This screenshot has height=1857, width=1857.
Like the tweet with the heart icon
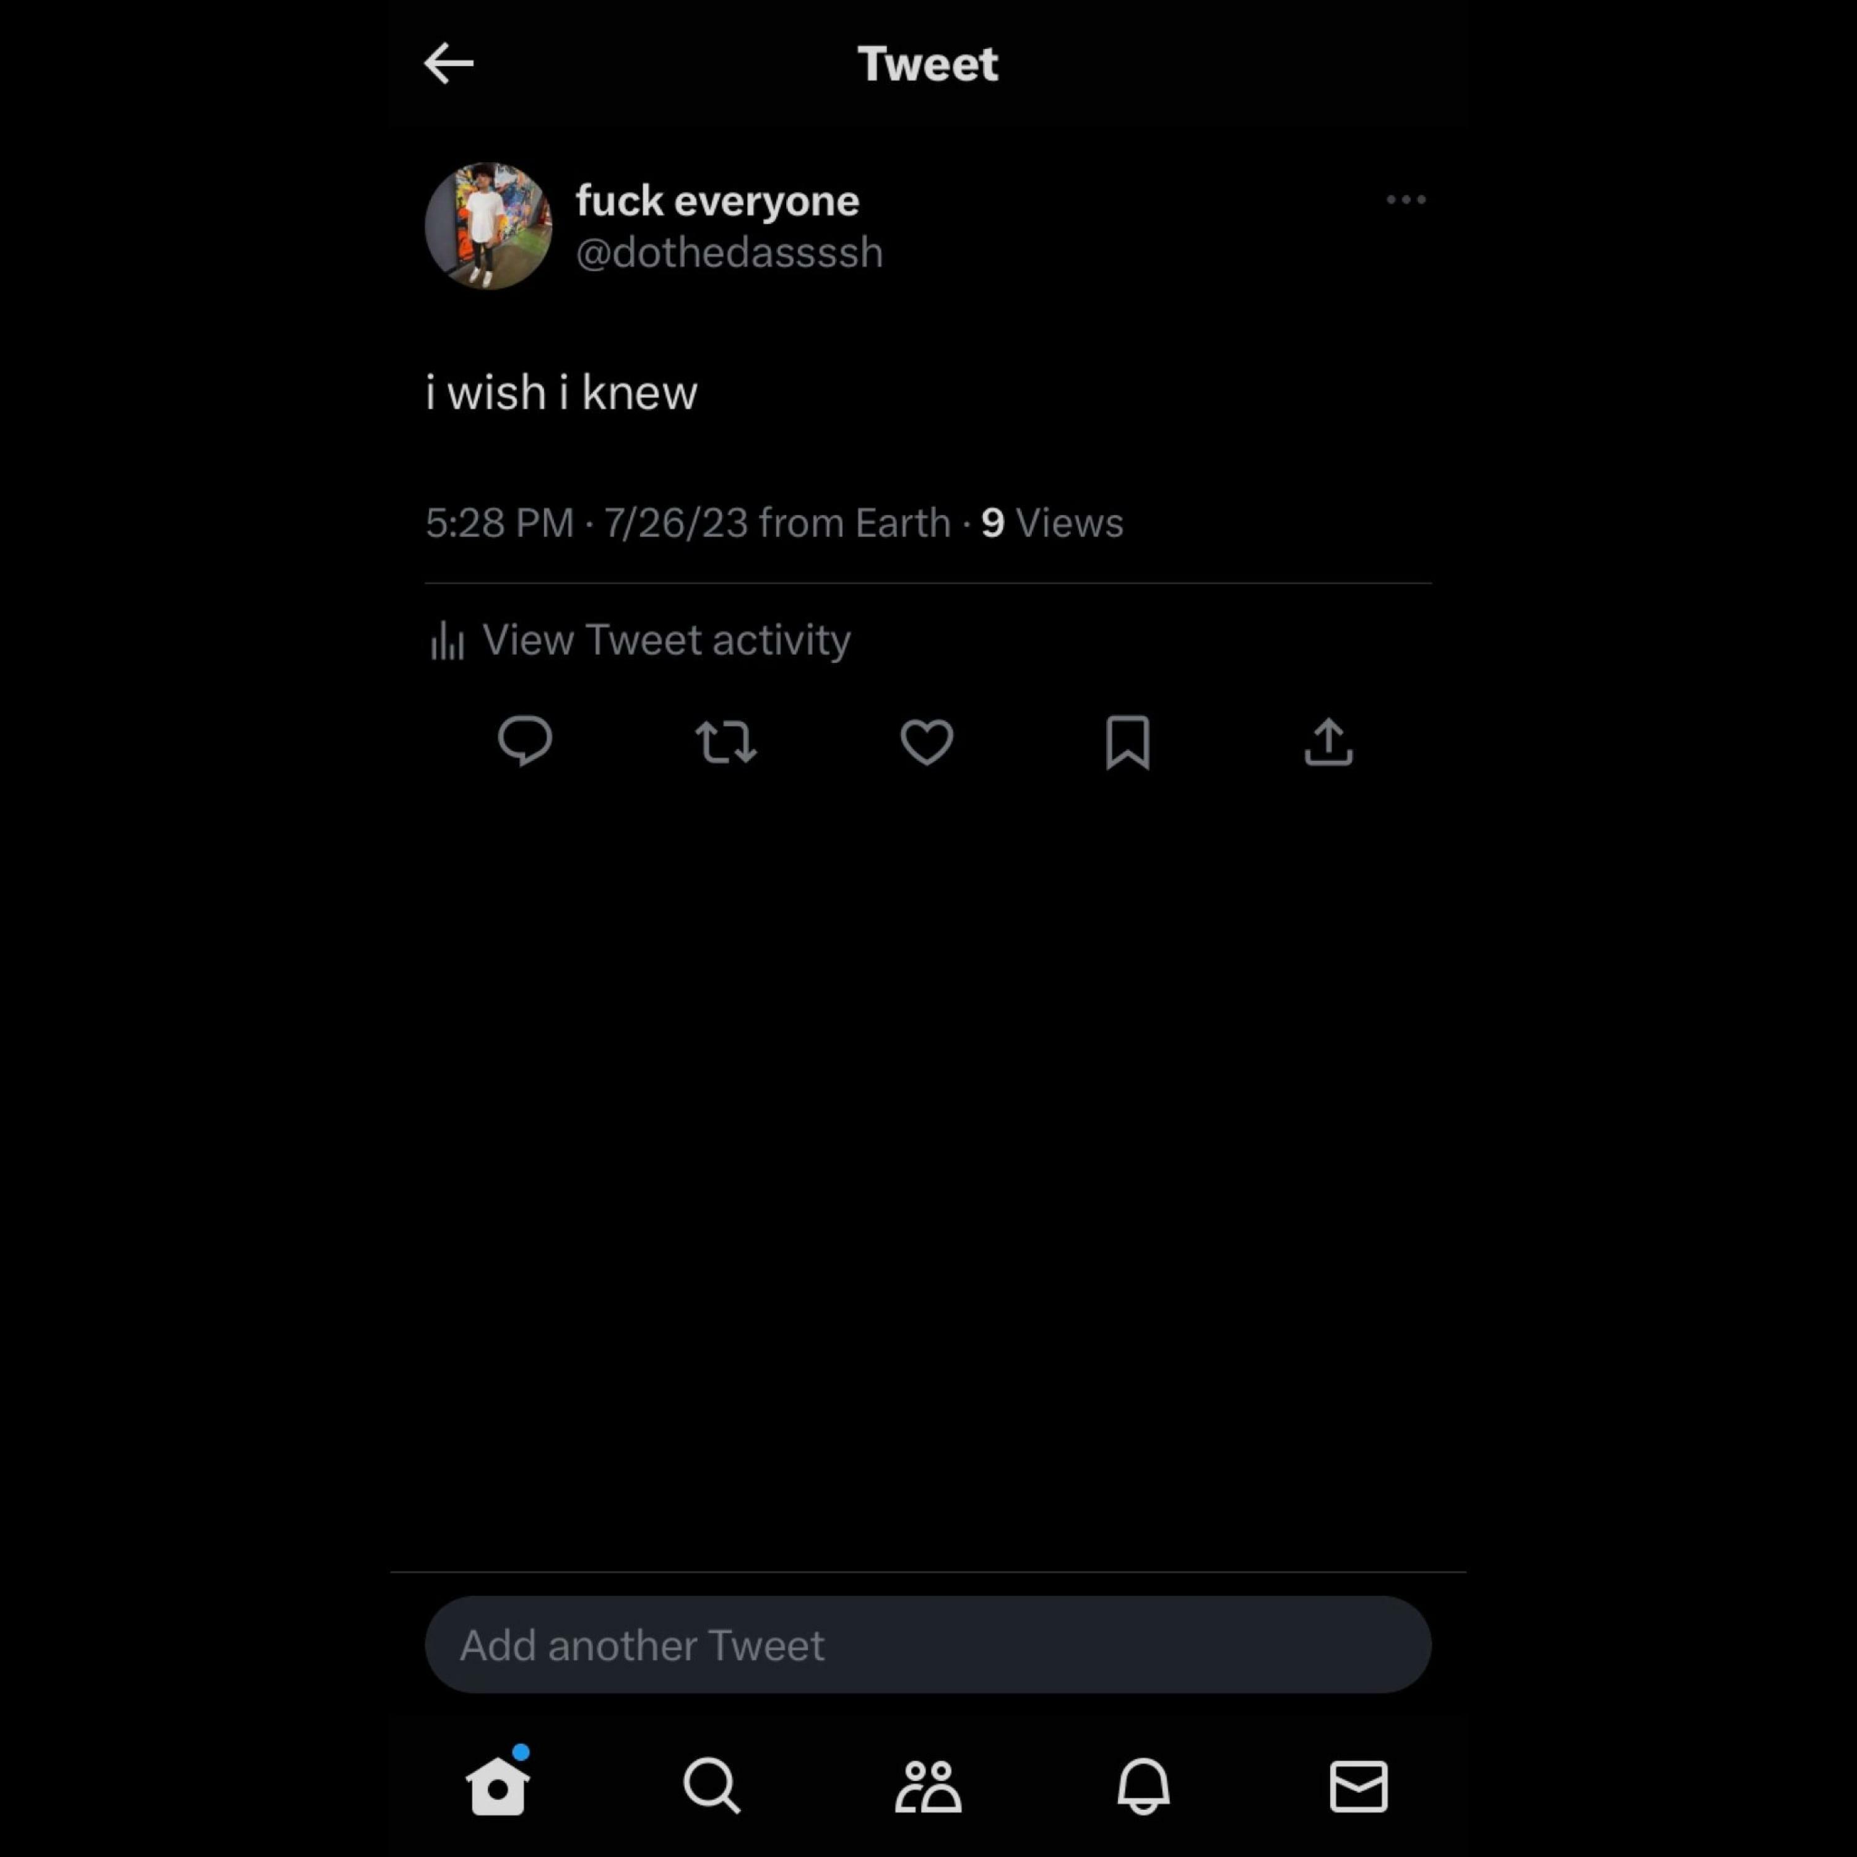927,742
